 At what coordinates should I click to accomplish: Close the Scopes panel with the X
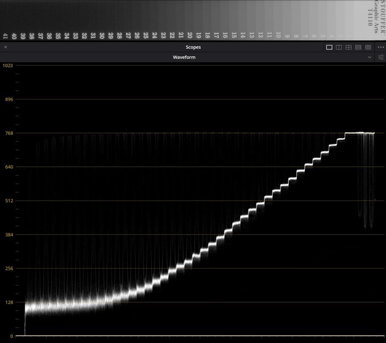pyautogui.click(x=6, y=47)
